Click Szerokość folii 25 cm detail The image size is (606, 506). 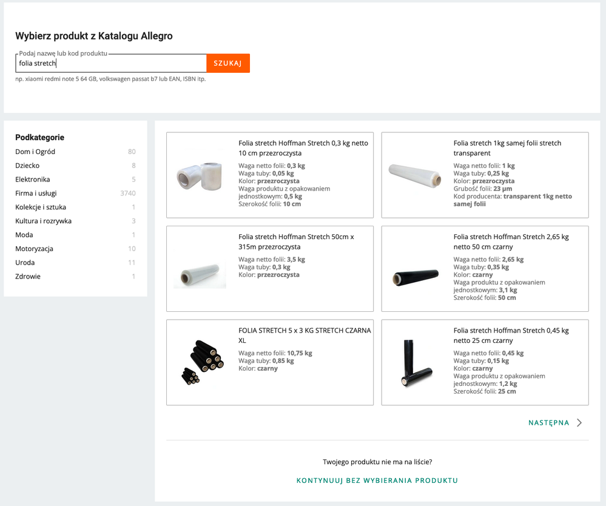click(485, 391)
